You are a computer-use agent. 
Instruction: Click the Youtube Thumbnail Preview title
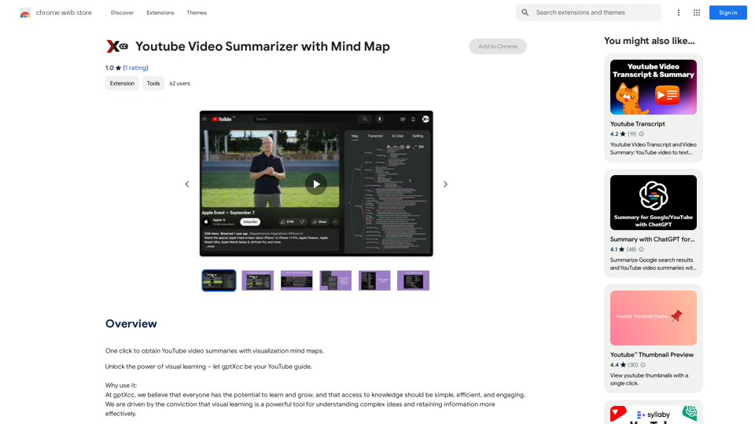[652, 354]
